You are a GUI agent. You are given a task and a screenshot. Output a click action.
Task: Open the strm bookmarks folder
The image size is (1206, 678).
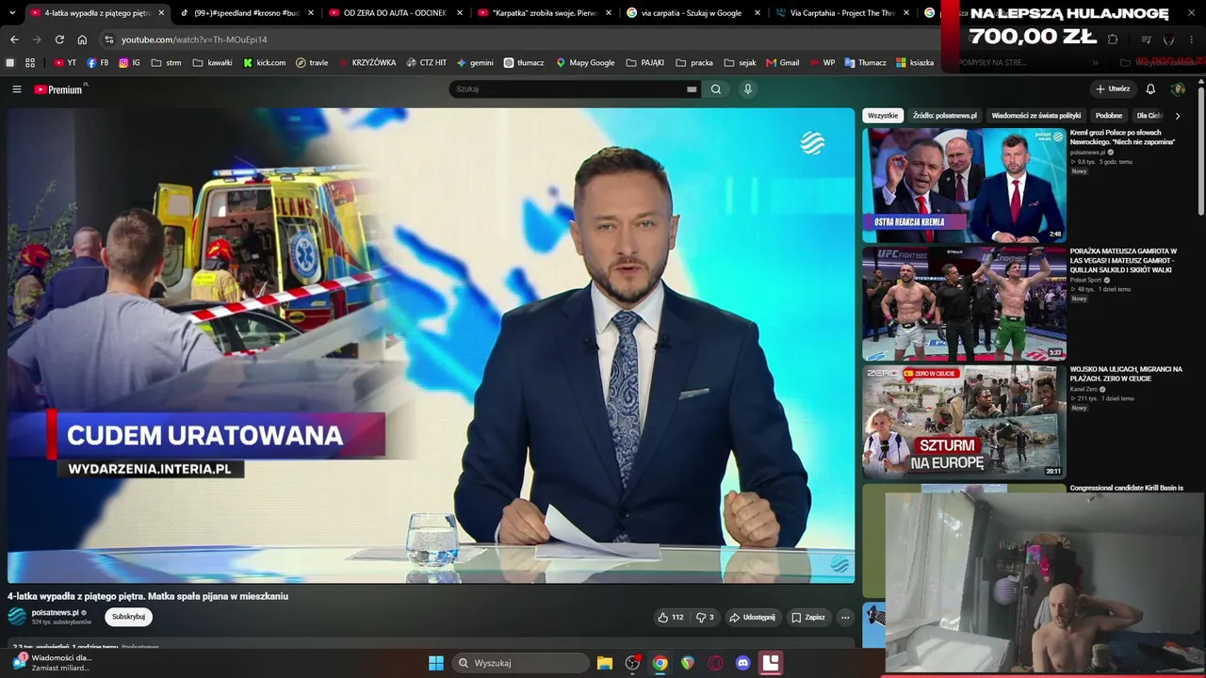(166, 63)
